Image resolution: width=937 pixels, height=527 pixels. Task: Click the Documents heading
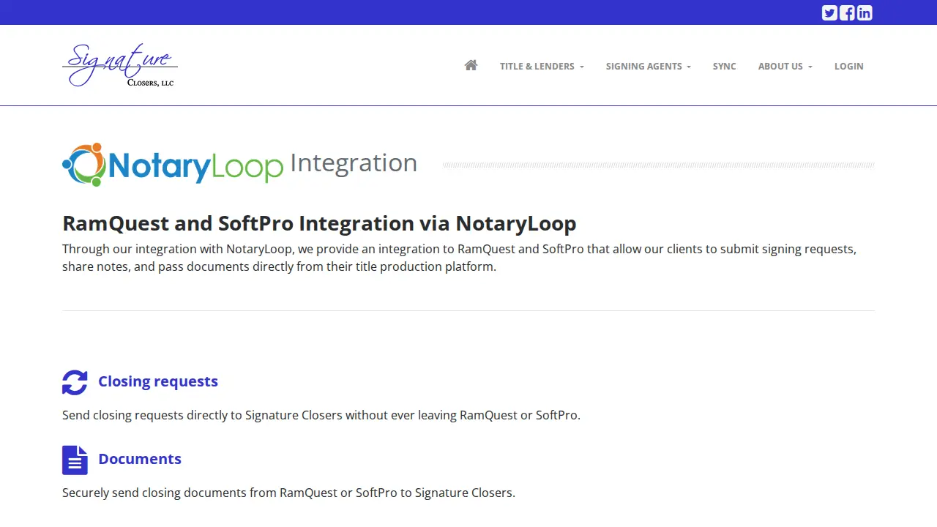(140, 459)
